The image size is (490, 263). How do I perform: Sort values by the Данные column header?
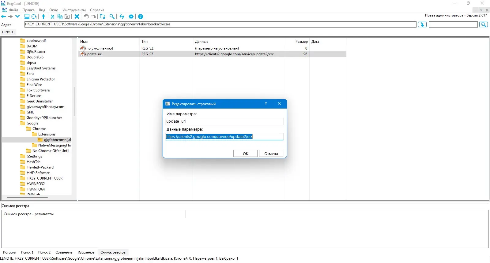(239, 42)
